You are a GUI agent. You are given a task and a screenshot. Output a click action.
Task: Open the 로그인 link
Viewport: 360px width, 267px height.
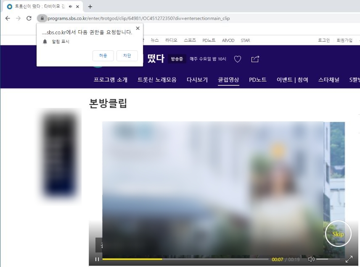[324, 40]
